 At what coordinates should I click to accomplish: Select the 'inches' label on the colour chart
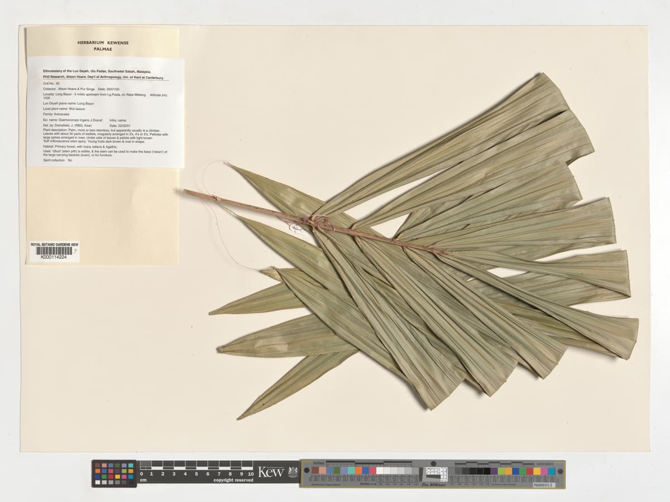click(319, 463)
